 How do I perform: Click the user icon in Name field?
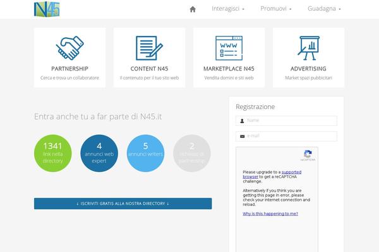pyautogui.click(x=242, y=121)
